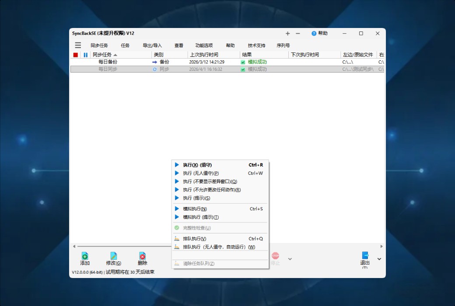Click the blue Help question-mark icon
455x306 pixels.
(314, 33)
